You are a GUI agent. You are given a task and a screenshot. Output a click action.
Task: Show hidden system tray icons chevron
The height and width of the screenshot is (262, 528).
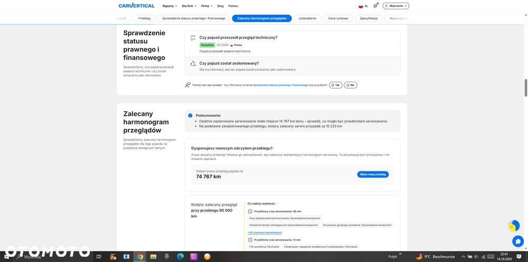464,257
